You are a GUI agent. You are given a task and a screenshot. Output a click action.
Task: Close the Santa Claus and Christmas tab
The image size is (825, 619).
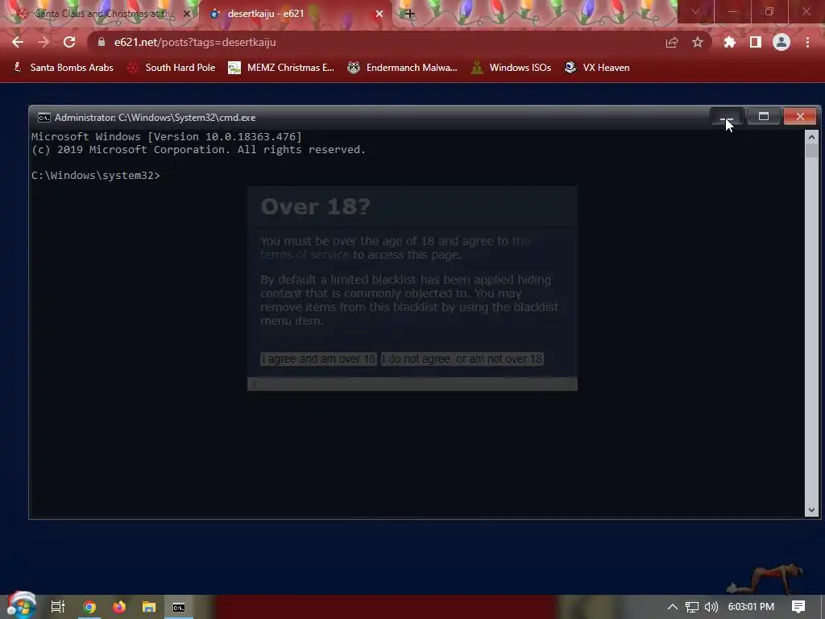pyautogui.click(x=186, y=14)
